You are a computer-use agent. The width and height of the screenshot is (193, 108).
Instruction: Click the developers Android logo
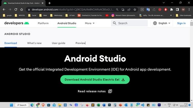[17, 23]
